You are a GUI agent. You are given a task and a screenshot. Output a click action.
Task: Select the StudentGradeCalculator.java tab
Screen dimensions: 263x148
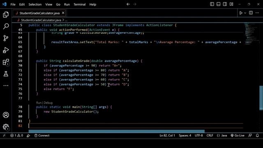39,13
